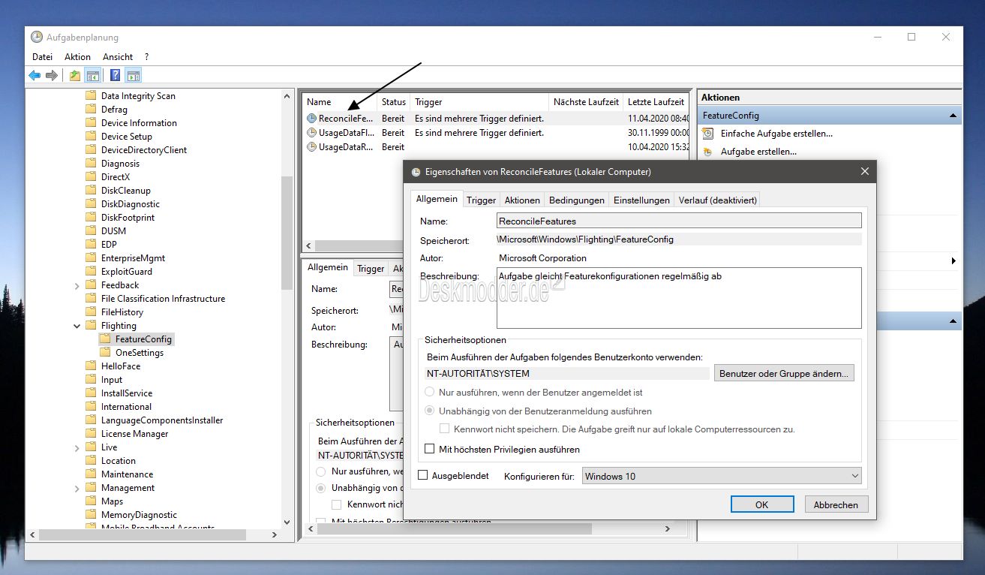Click the FeatureConfig folder icon in tree

click(x=104, y=339)
